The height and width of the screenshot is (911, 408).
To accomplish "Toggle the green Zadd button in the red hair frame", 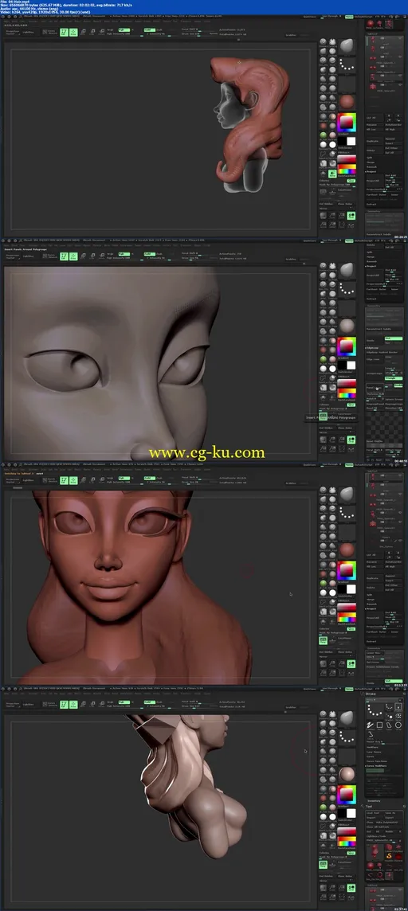I will 148,29.
